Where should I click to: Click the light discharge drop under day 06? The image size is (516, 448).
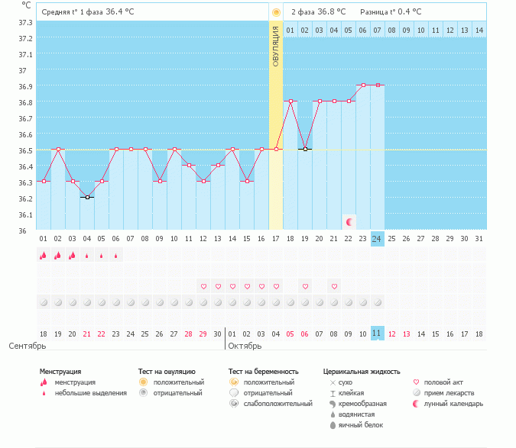[116, 256]
